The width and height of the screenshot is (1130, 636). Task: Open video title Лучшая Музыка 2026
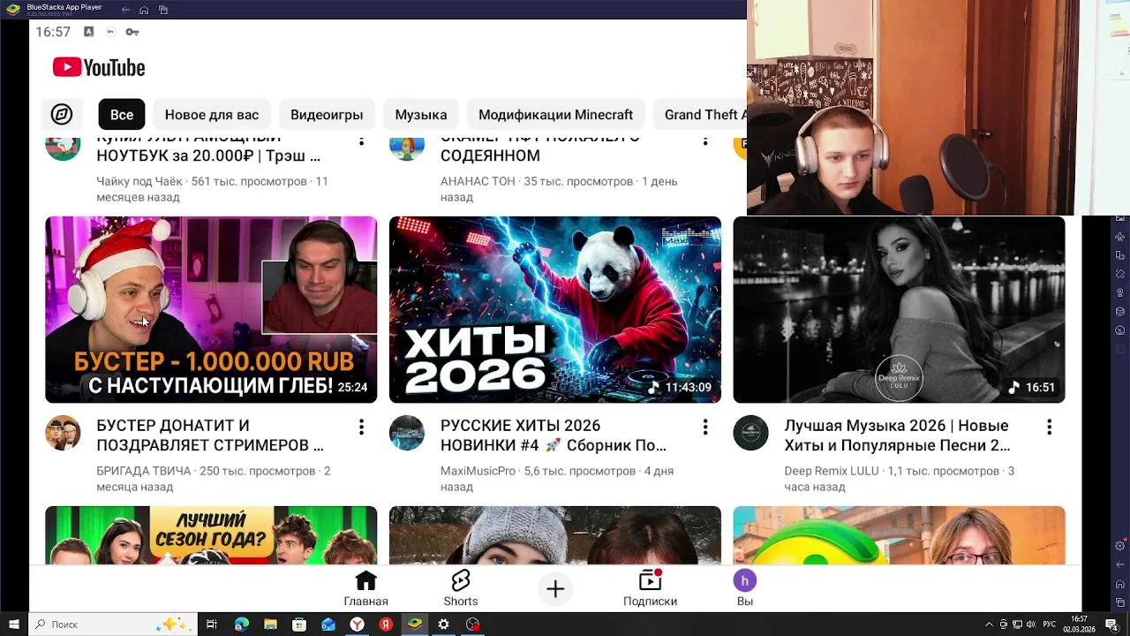[x=897, y=435]
